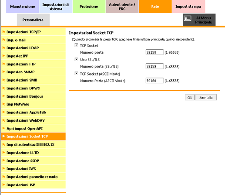Open the Impost stampa tab
Image resolution: width=225 pixels, height=195 pixels.
click(x=188, y=7)
